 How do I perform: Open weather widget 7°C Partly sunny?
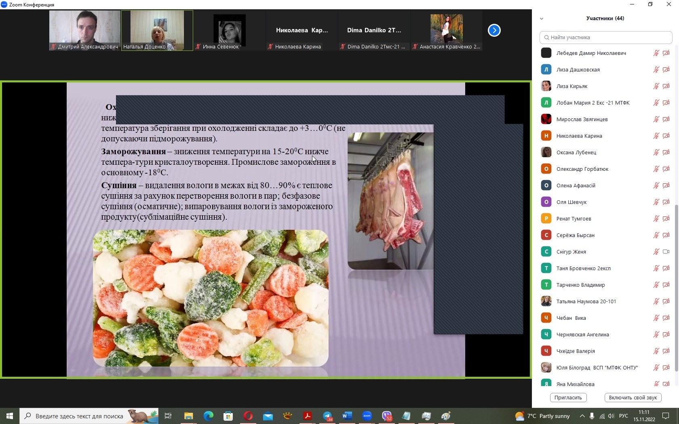(542, 416)
